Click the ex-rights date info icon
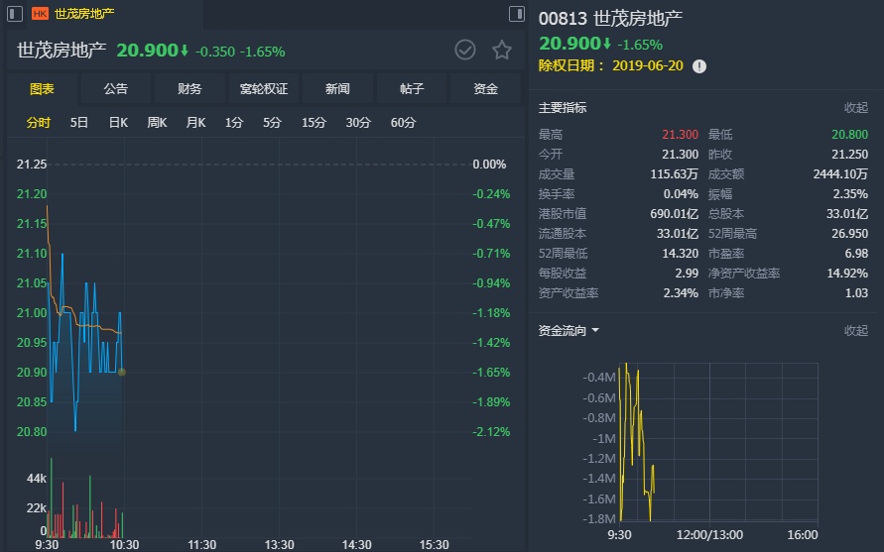 pyautogui.click(x=699, y=66)
